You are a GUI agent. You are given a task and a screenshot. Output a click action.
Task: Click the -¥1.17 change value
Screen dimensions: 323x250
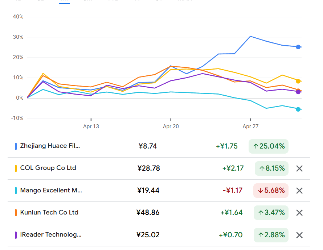(233, 190)
